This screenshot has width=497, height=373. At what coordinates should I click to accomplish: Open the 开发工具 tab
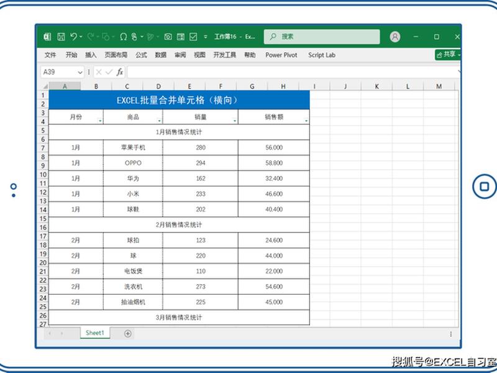pyautogui.click(x=224, y=55)
